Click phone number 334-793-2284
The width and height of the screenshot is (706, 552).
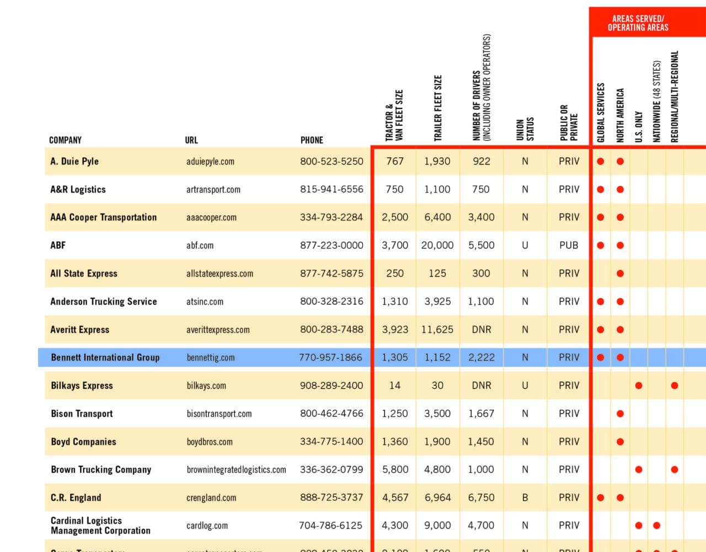(331, 217)
